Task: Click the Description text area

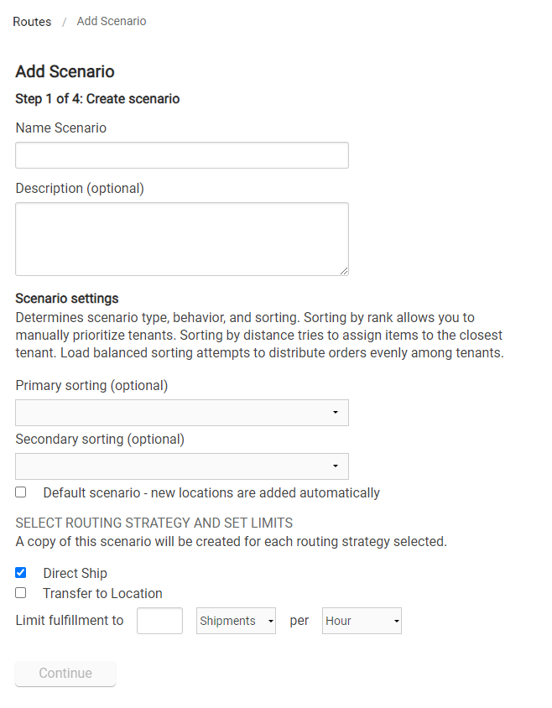Action: (181, 239)
